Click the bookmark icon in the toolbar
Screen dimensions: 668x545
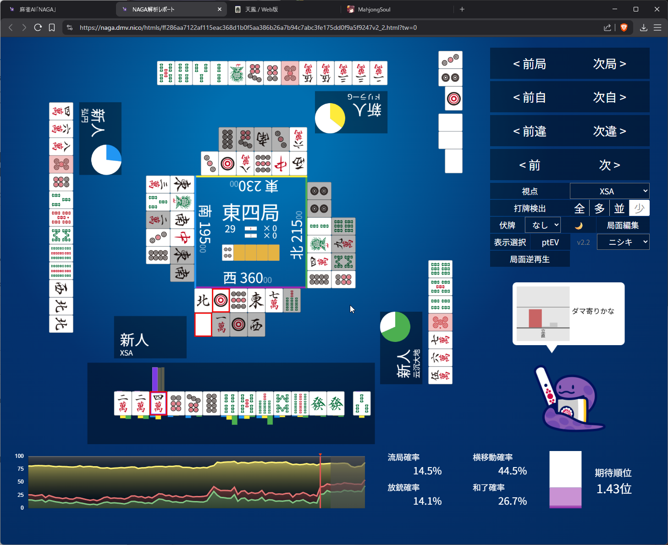52,28
